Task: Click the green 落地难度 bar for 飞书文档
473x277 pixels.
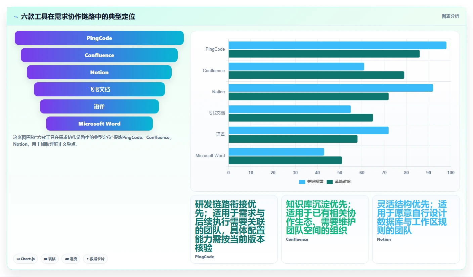Action: coord(301,118)
